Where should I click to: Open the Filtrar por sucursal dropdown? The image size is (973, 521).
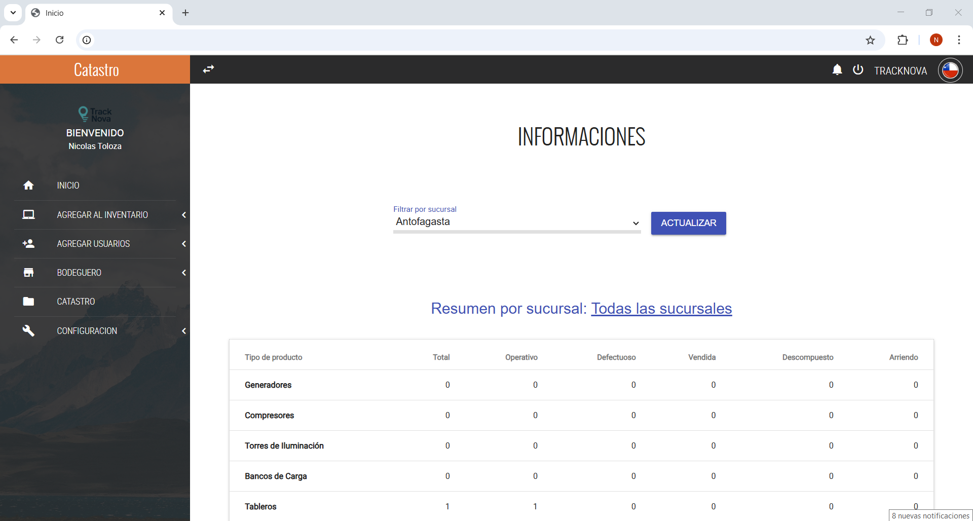517,222
